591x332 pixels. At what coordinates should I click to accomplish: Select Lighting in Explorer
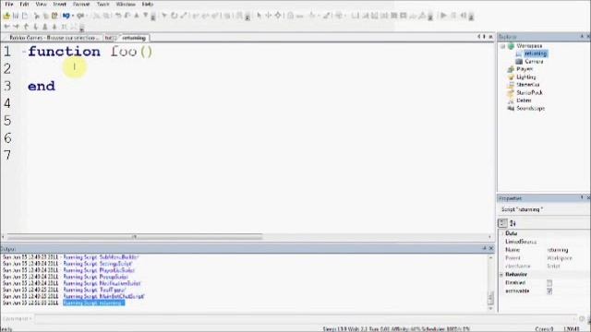pos(526,77)
